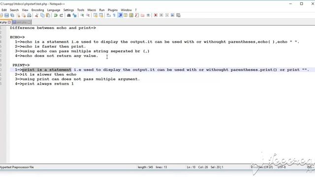Click the Redo arrow icon
Viewport: 315px width, 177px height.
click(x=61, y=15)
